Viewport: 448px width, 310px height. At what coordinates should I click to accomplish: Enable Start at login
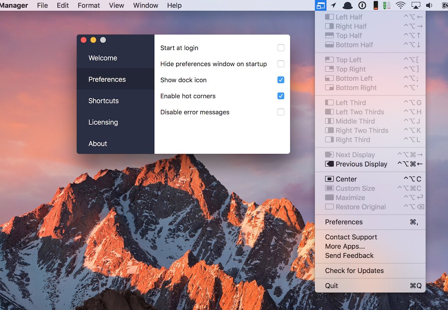[x=280, y=48]
